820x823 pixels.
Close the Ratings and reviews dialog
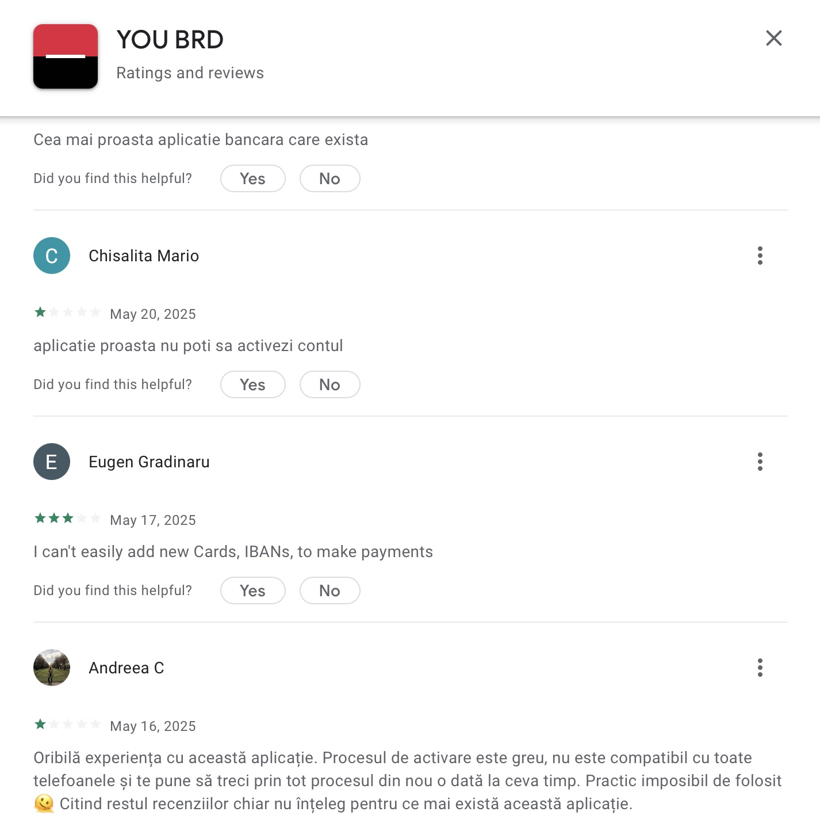tap(774, 38)
